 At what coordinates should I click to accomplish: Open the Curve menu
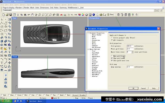tap(16, 5)
